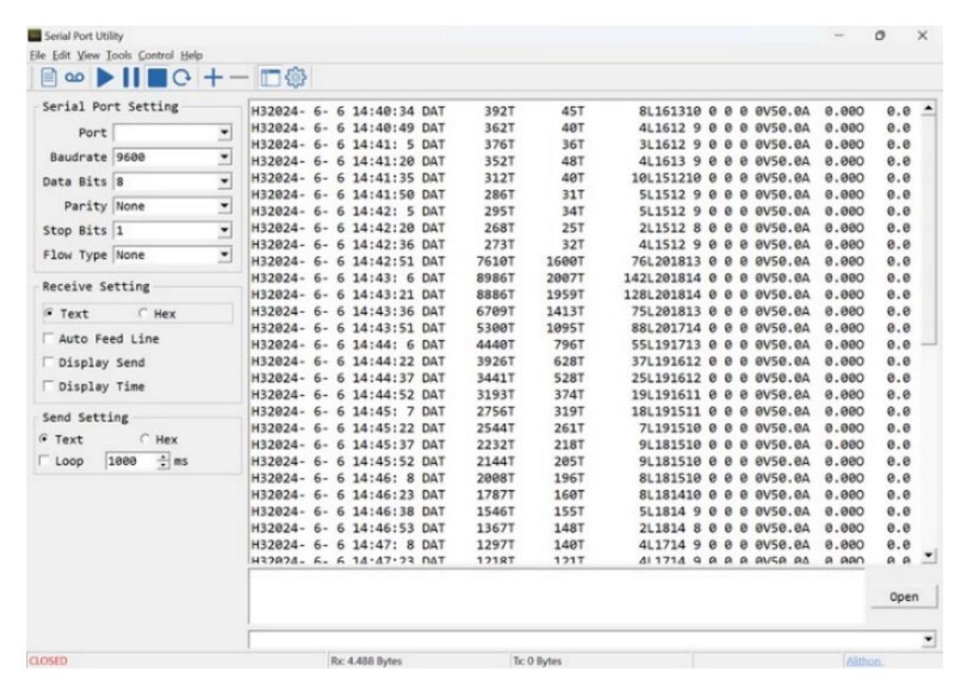Click the minus toolbar icon
Image resolution: width=966 pixels, height=696 pixels.
pos(239,77)
